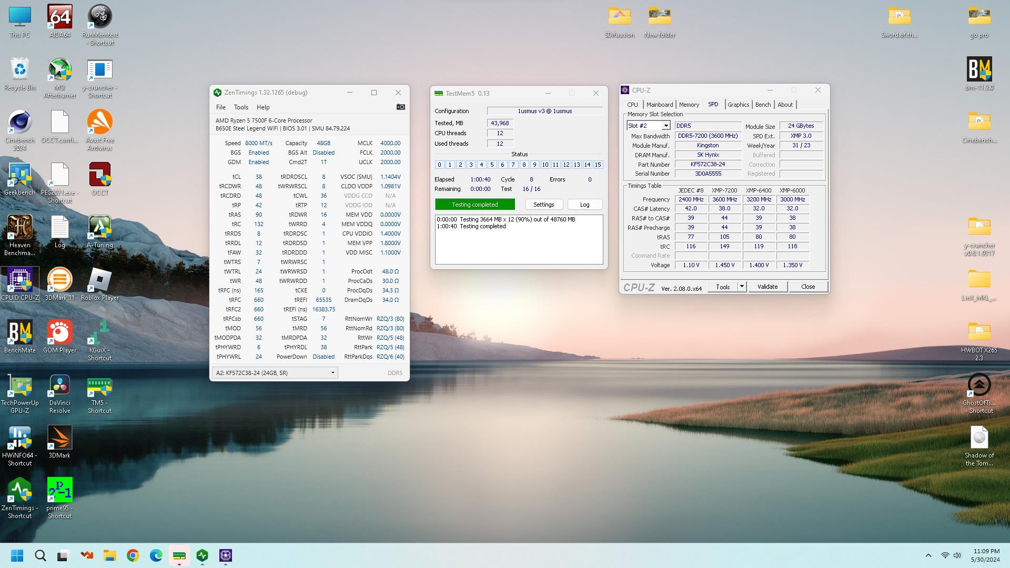Click the XMP-7200 column header
Screen dimensions: 1010x568
pyautogui.click(x=724, y=190)
